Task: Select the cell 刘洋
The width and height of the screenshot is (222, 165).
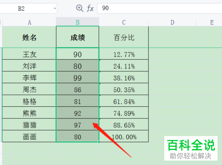Action: (x=29, y=66)
